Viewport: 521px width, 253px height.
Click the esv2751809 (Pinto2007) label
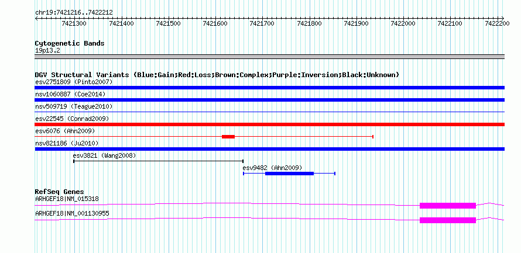[x=74, y=82]
